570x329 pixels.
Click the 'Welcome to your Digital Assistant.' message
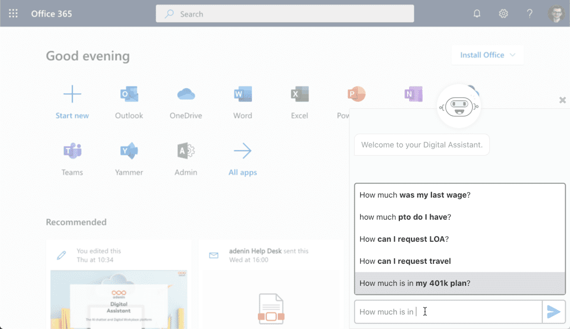point(421,145)
